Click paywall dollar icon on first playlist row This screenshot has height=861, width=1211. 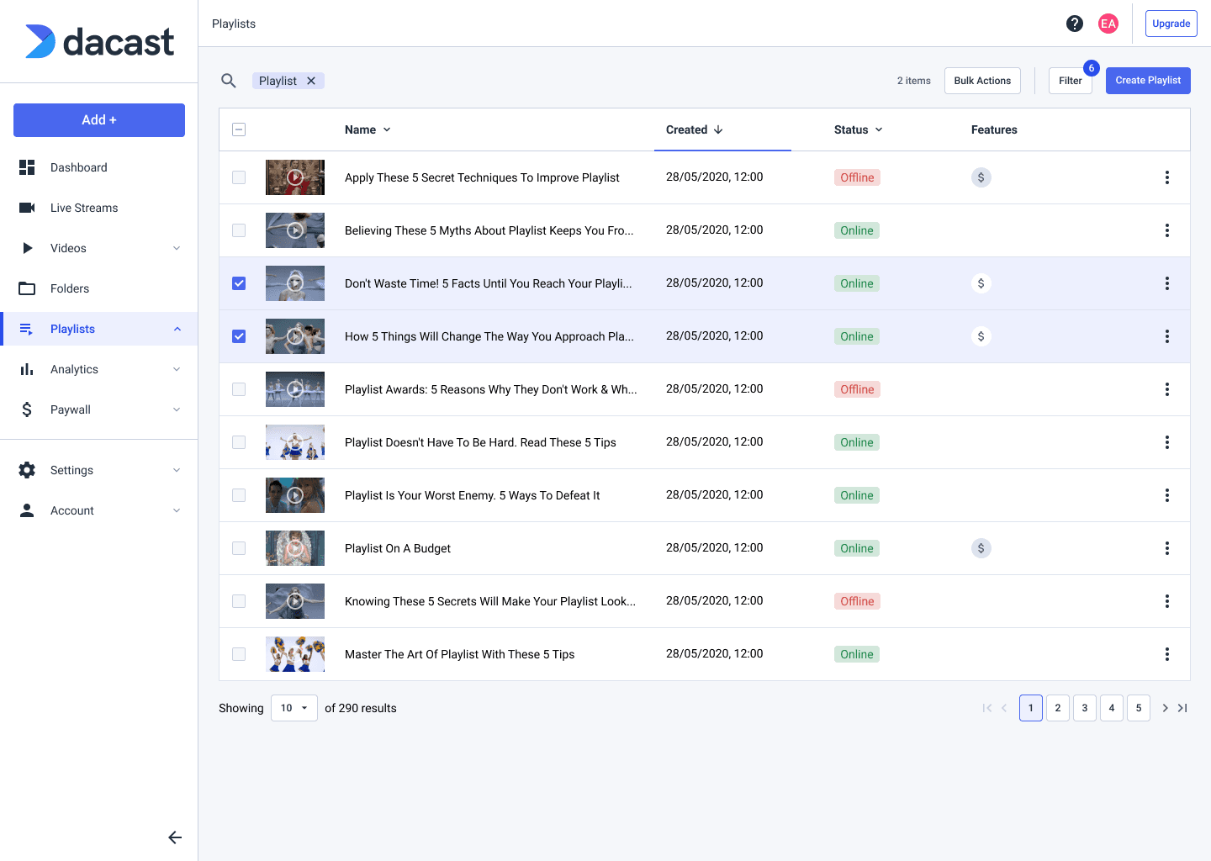[981, 177]
